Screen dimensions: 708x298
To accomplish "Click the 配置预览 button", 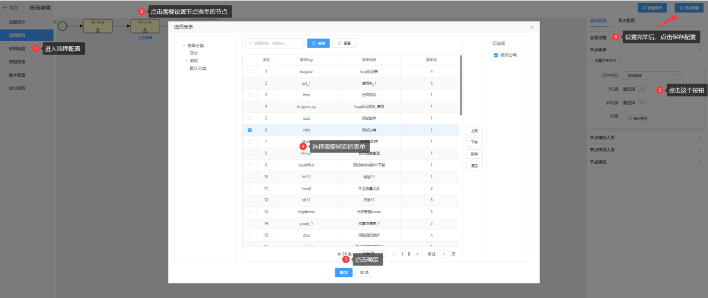I will pyautogui.click(x=652, y=8).
